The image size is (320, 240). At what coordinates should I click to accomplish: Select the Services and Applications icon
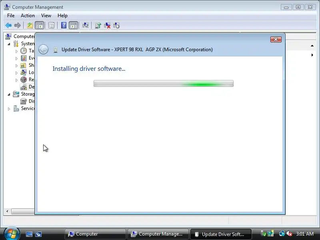[x=16, y=108]
